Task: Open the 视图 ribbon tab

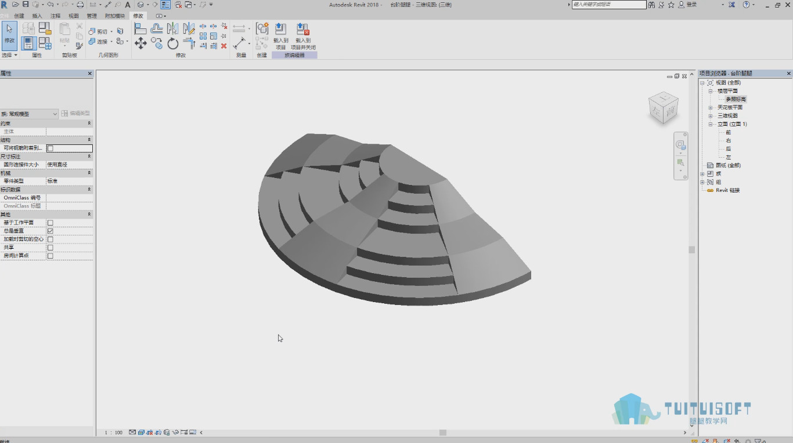Action: (x=74, y=16)
